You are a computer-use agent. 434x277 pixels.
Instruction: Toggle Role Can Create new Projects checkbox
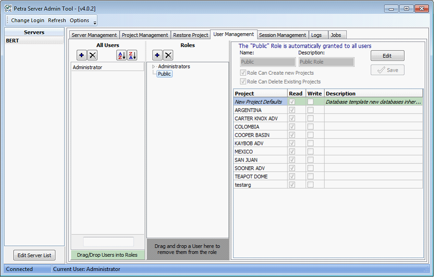pos(243,73)
